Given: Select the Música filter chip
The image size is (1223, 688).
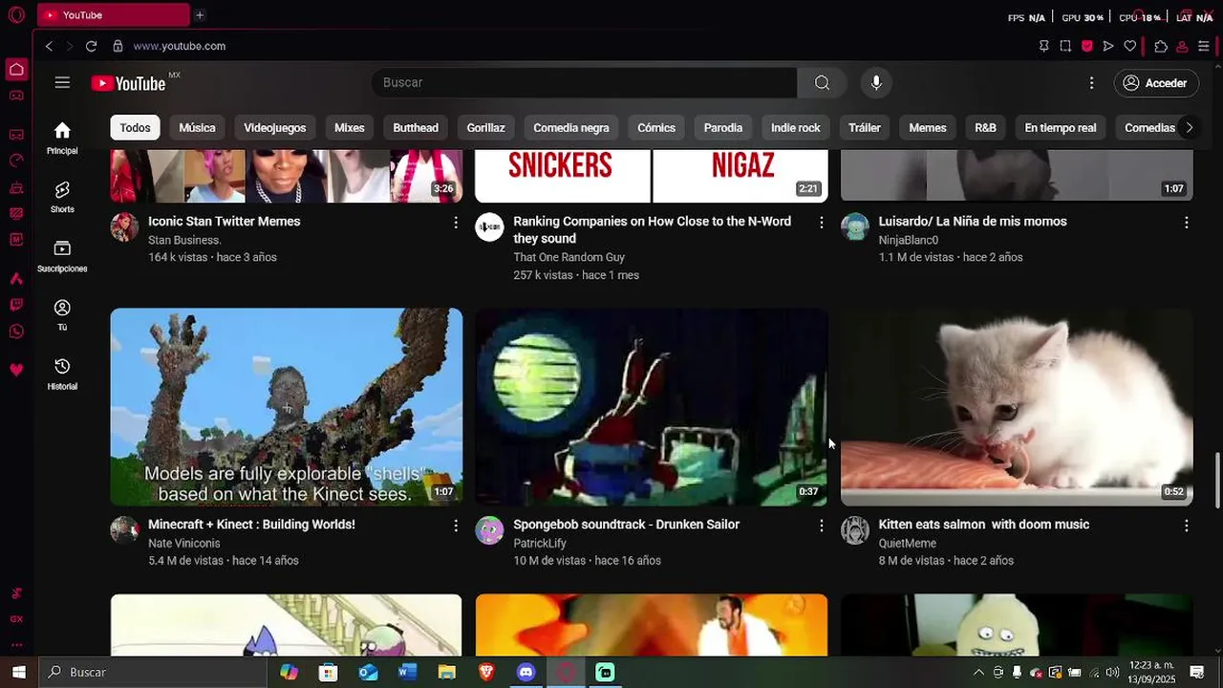Looking at the screenshot, I should [197, 128].
